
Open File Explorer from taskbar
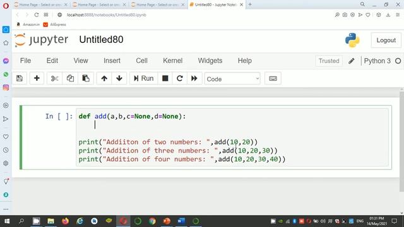point(50,221)
